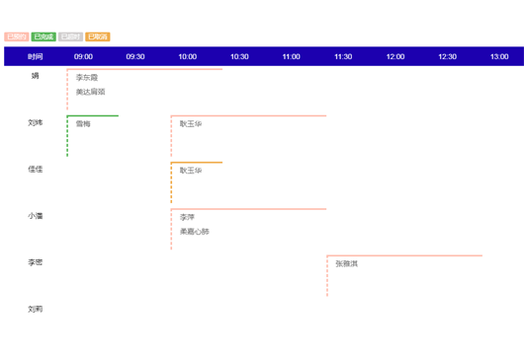Click the 11:30 time column header
The width and height of the screenshot is (524, 355).
click(343, 56)
